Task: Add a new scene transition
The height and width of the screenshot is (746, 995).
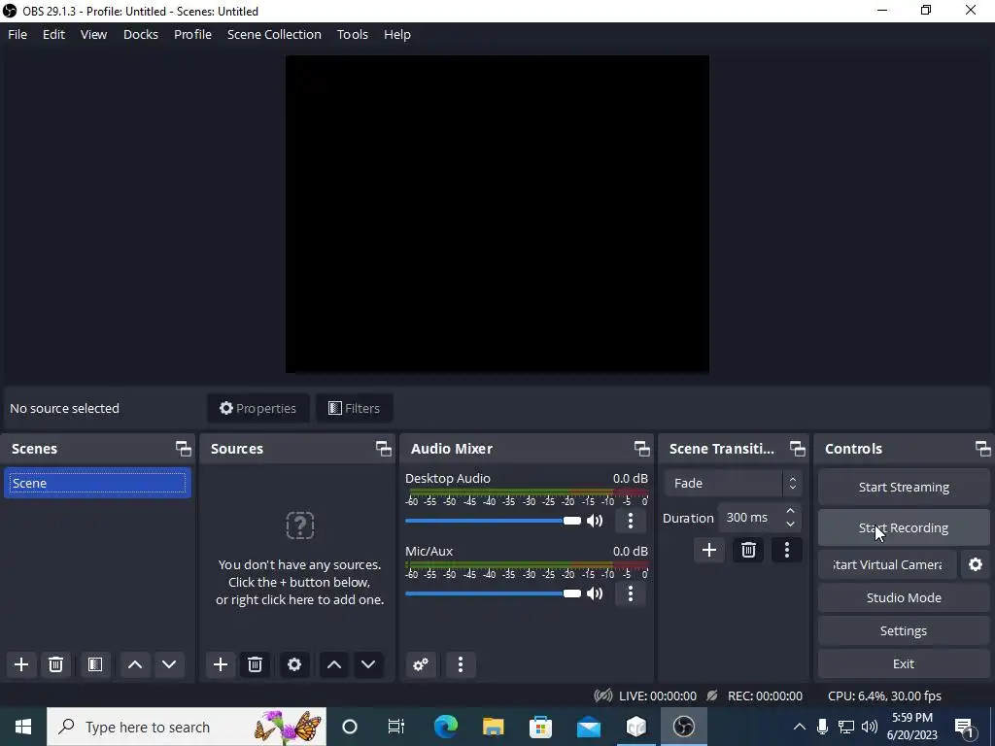Action: click(x=709, y=550)
